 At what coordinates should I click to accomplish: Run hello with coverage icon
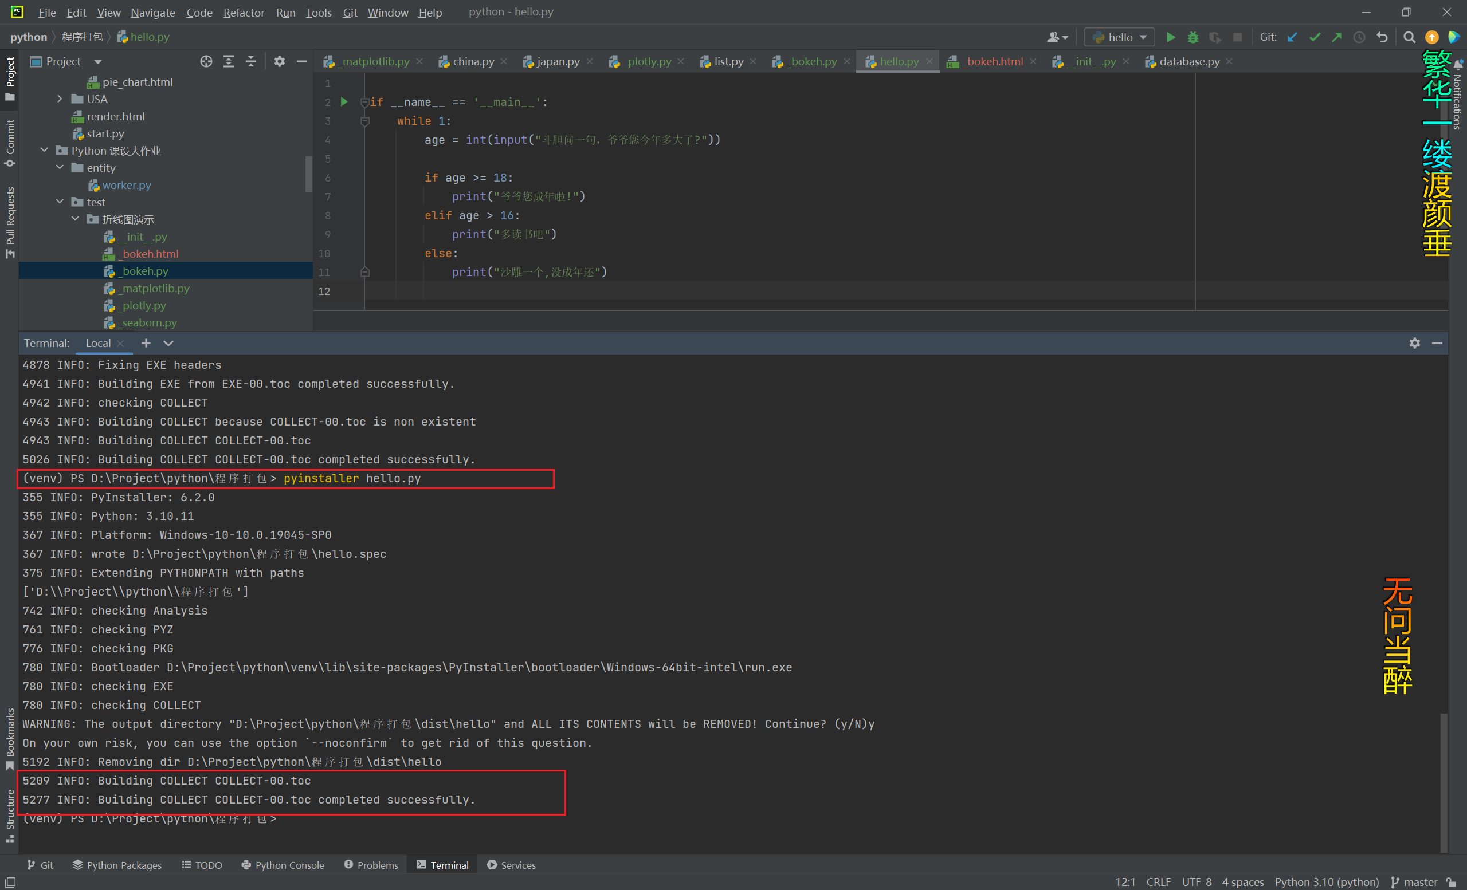(1215, 37)
